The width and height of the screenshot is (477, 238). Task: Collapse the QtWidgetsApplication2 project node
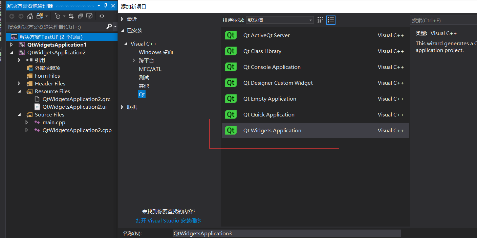(x=12, y=53)
